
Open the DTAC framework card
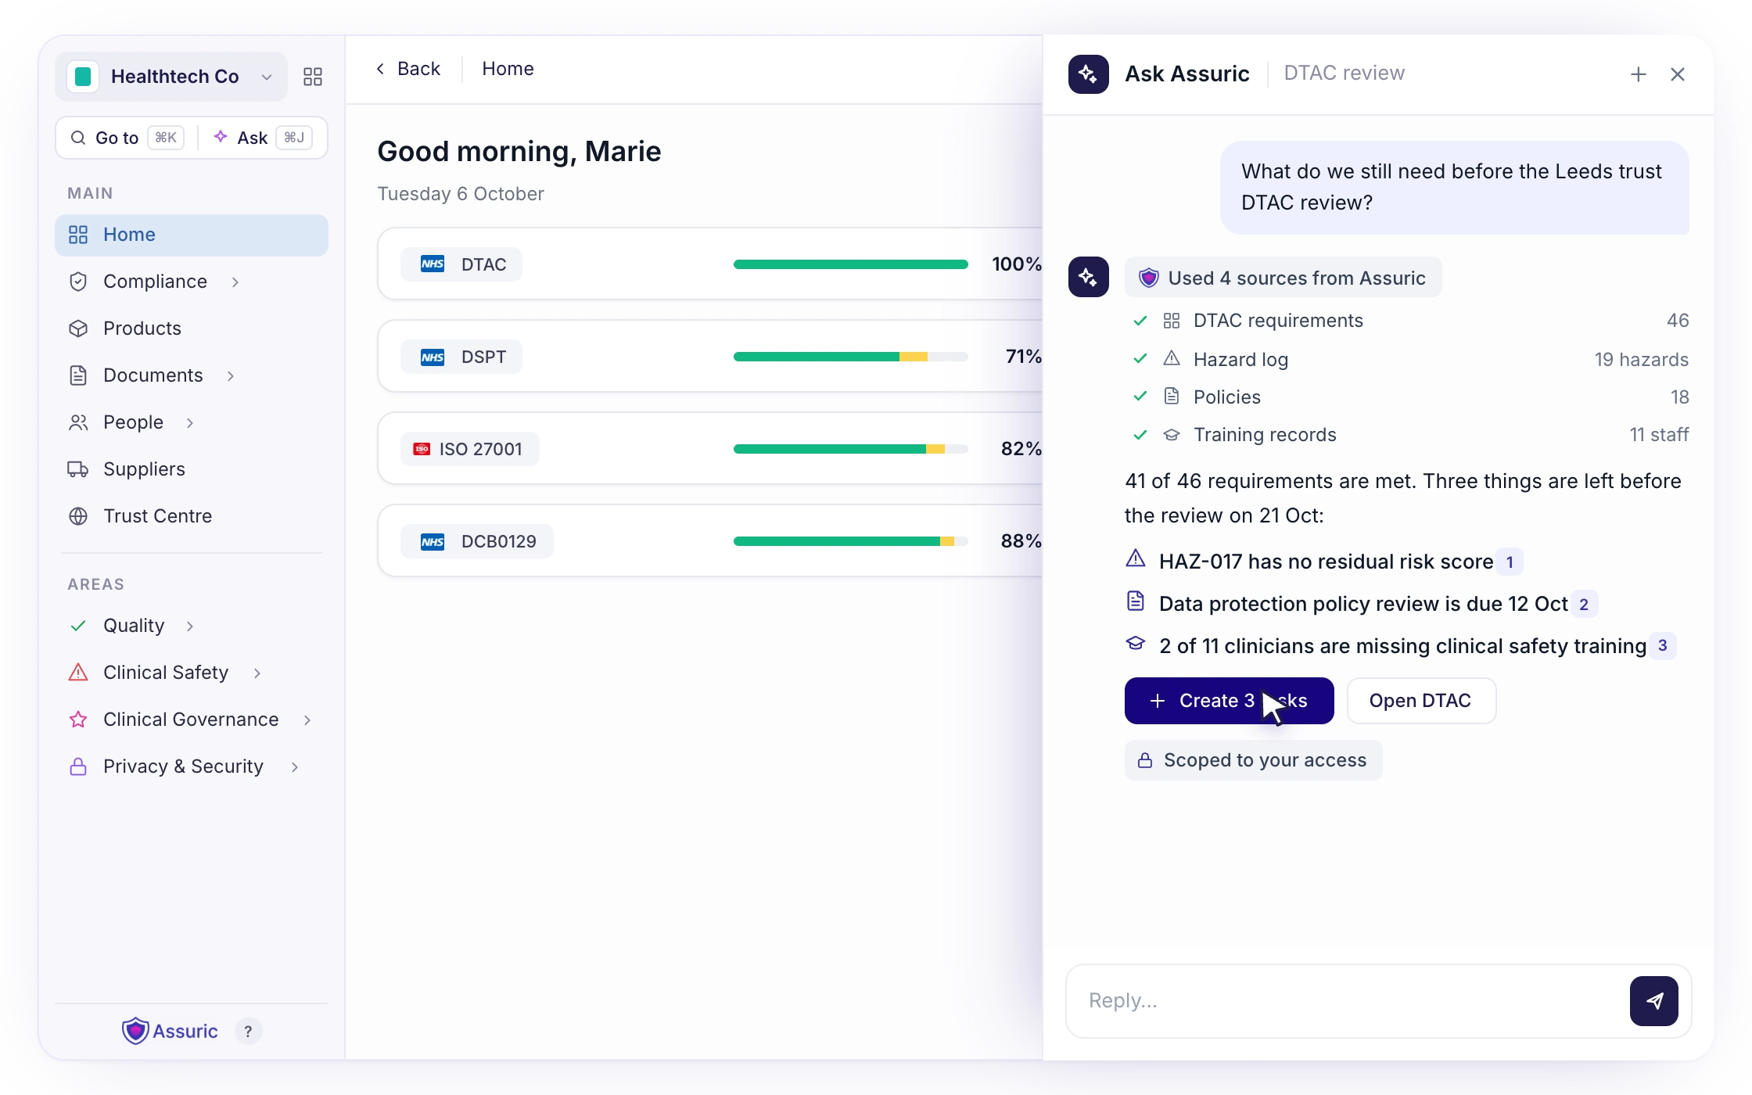pos(709,264)
